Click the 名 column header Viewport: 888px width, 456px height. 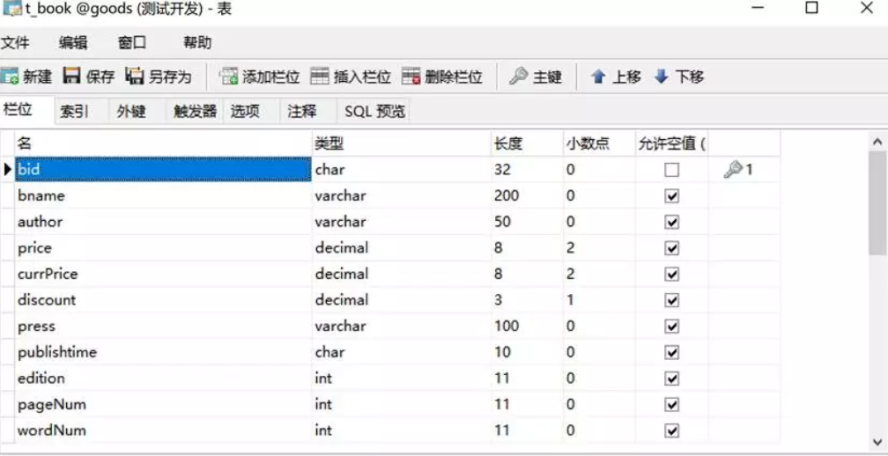[163, 143]
